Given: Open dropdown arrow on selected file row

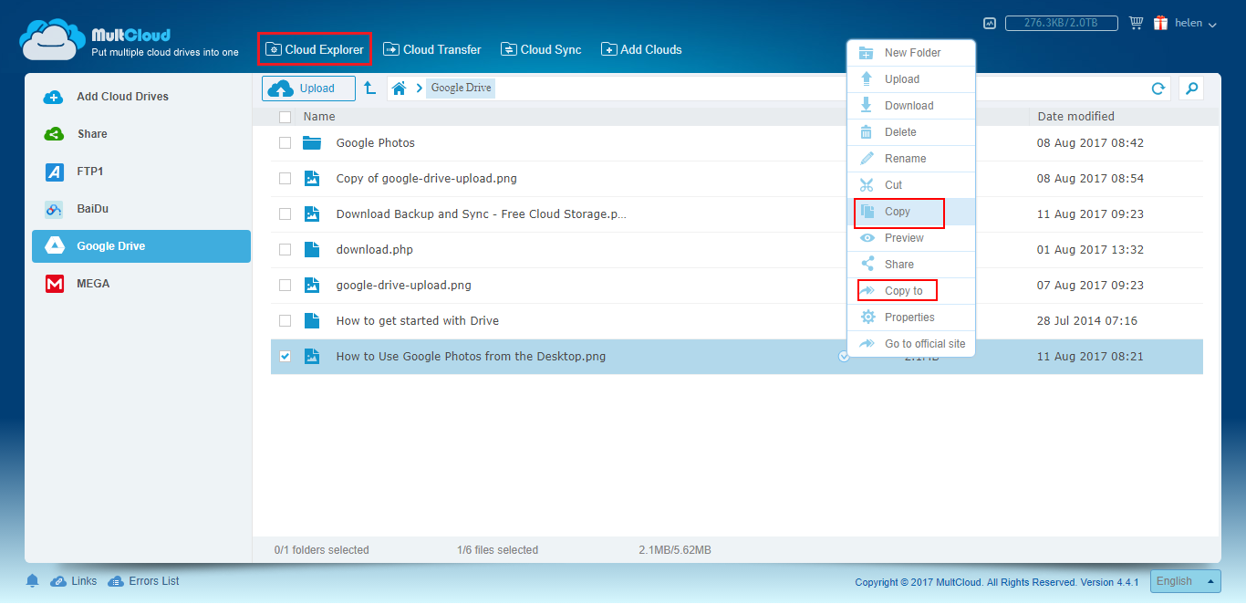Looking at the screenshot, I should tap(844, 357).
